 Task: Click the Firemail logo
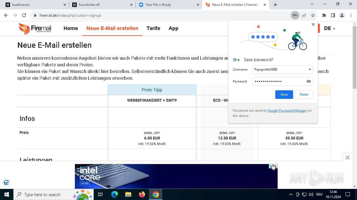[x=35, y=28]
